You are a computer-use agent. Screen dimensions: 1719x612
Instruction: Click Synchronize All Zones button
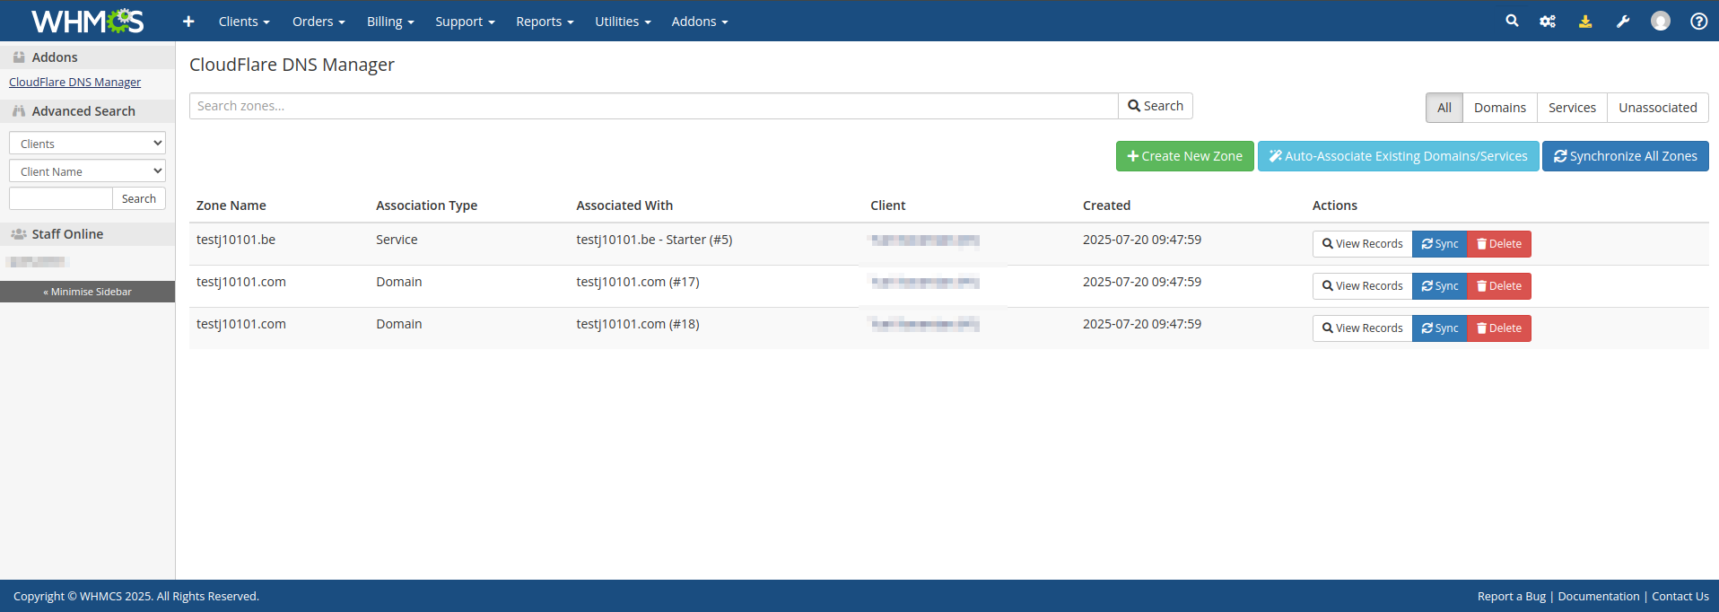point(1625,156)
